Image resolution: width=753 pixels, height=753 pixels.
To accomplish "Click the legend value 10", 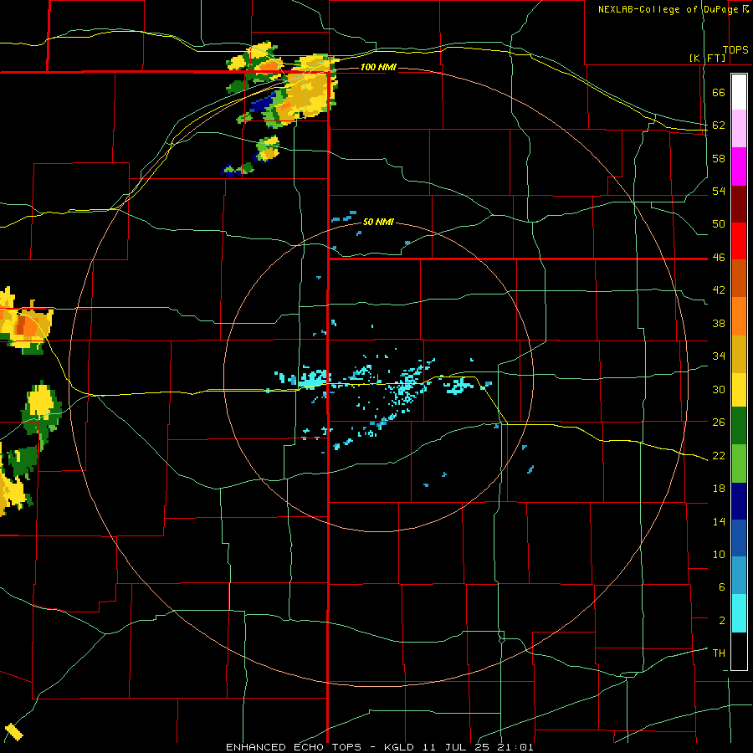I will pyautogui.click(x=719, y=554).
